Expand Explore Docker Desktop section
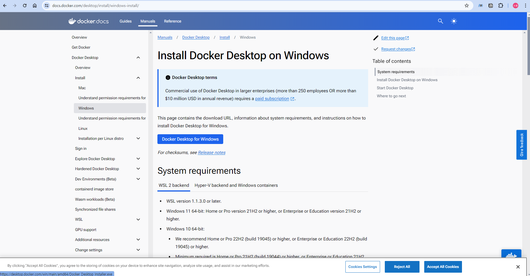 [x=138, y=159]
